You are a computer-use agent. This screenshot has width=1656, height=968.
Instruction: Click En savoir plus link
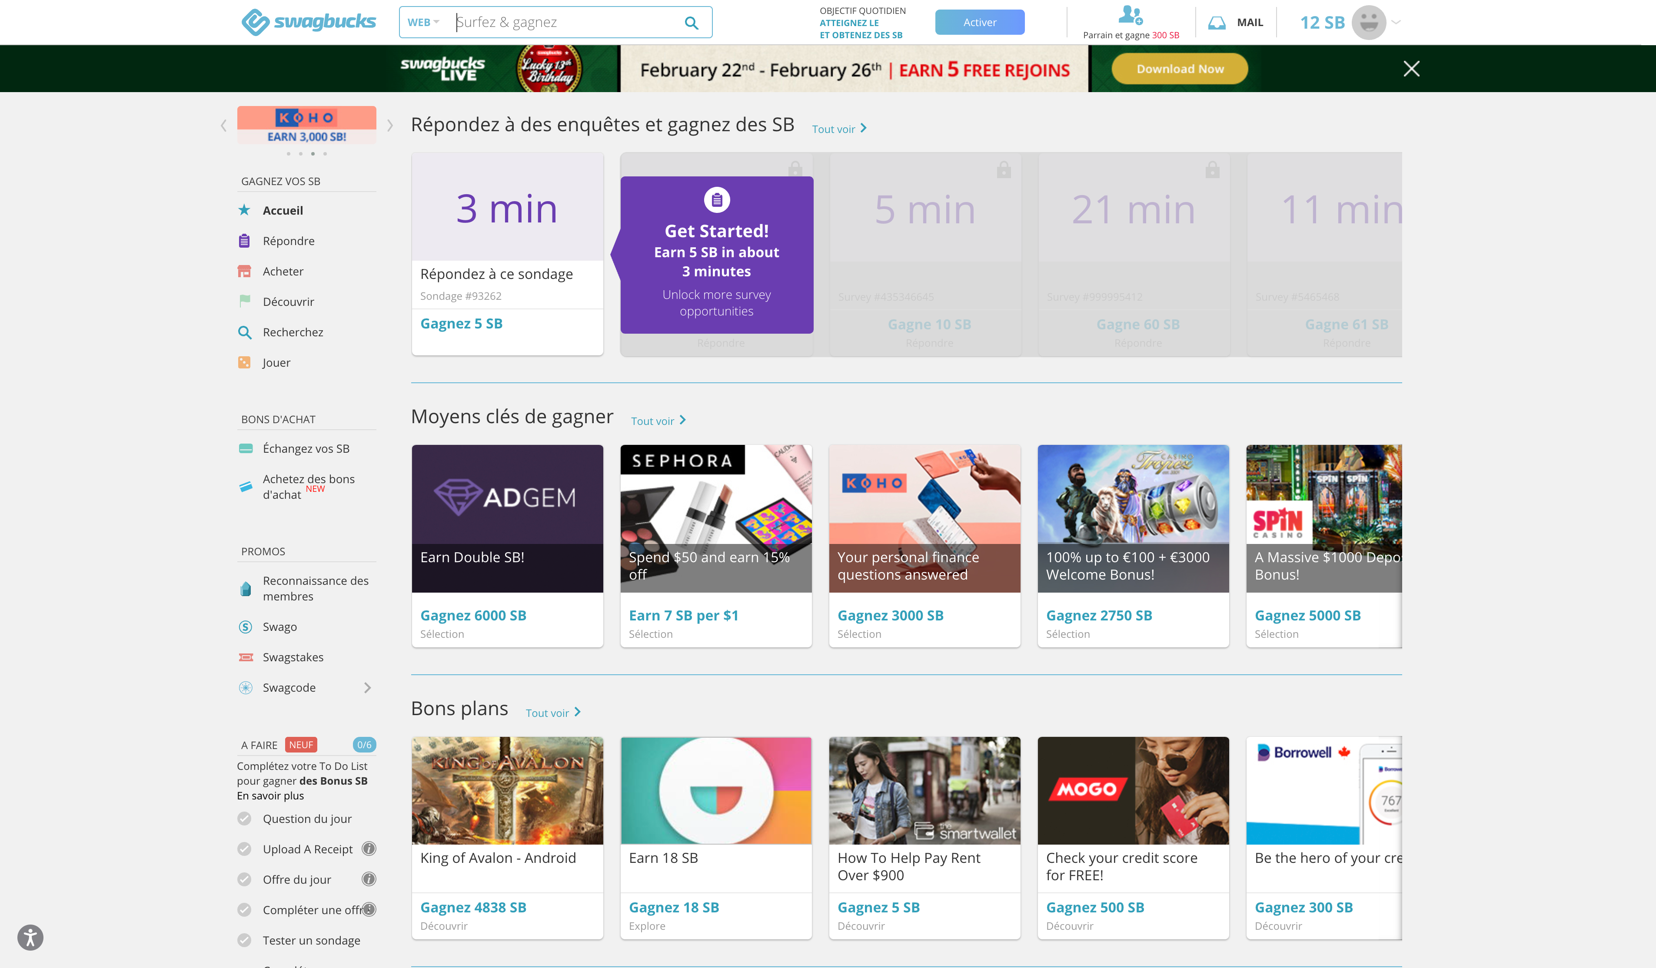tap(270, 795)
